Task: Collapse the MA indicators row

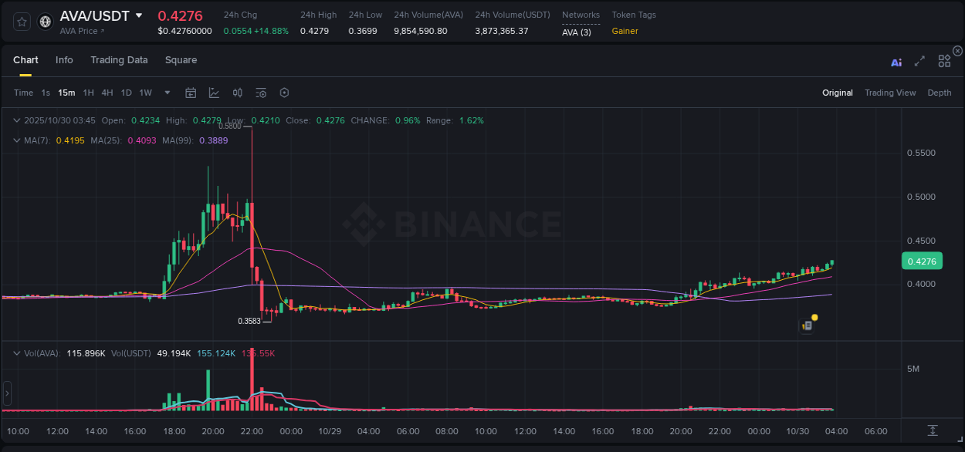Action: 17,140
